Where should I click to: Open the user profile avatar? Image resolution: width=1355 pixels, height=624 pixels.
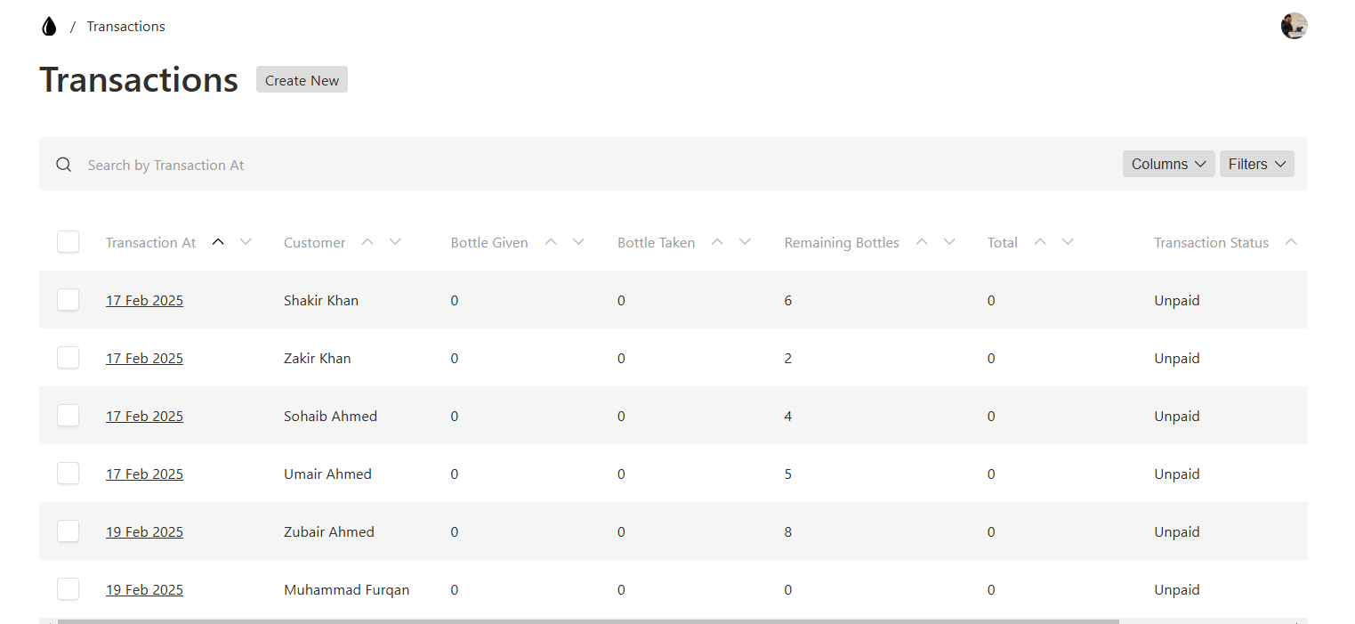point(1294,26)
